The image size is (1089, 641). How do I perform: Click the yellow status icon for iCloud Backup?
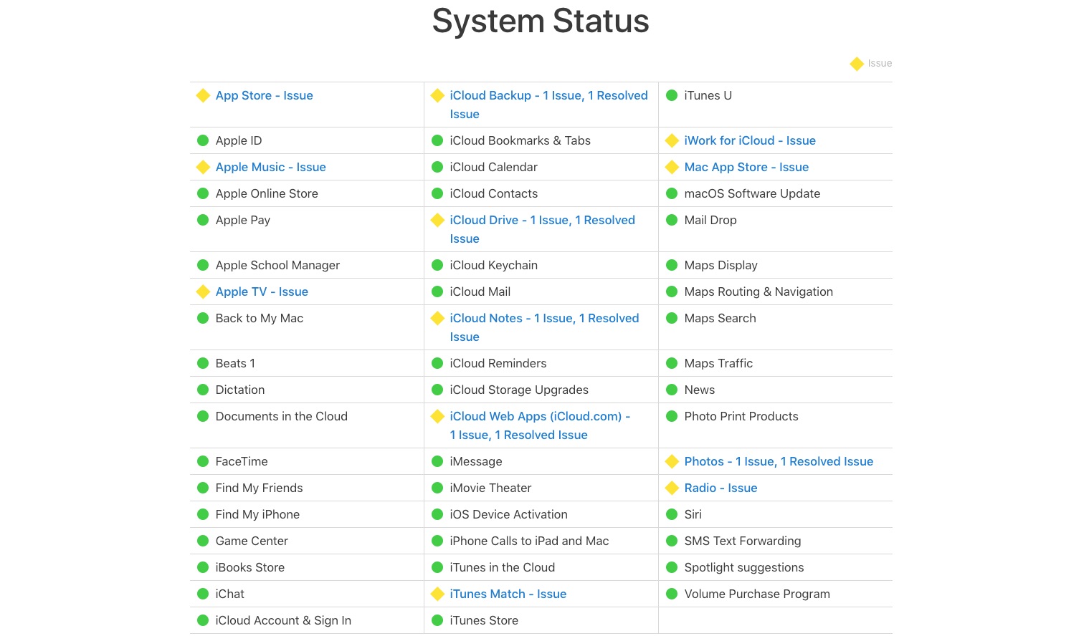(x=437, y=95)
